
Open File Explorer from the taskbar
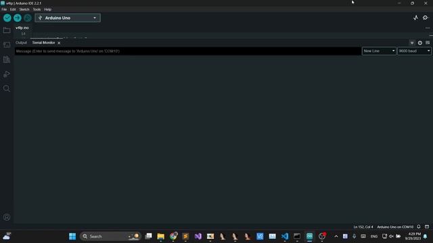click(161, 236)
